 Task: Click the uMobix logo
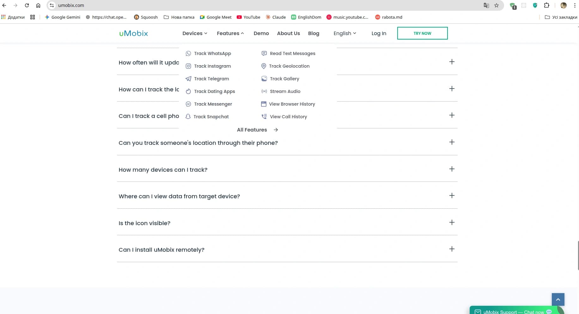134,33
